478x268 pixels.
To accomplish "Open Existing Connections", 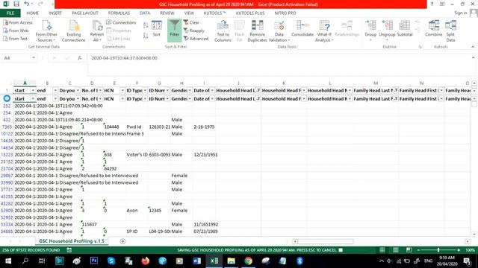I will pos(73,31).
